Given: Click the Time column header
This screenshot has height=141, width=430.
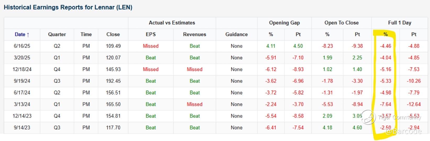Looking at the screenshot, I should click(x=86, y=35).
